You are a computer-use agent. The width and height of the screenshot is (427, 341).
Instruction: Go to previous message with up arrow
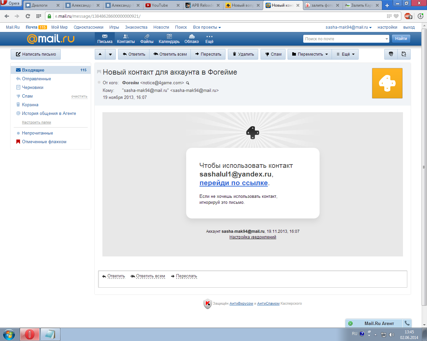point(100,54)
